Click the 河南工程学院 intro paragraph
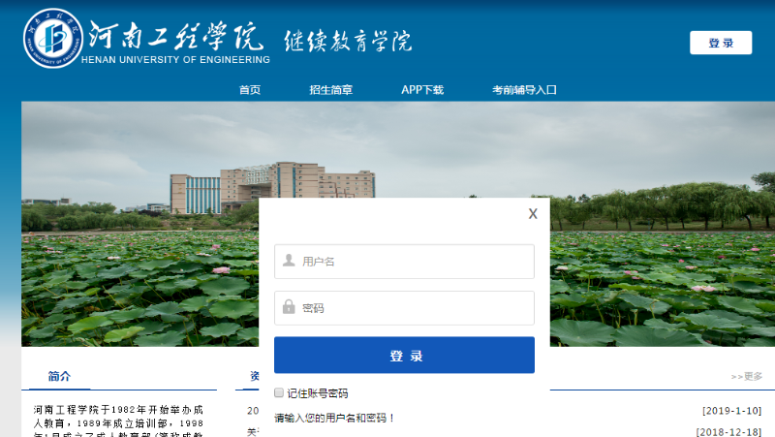 click(x=118, y=421)
